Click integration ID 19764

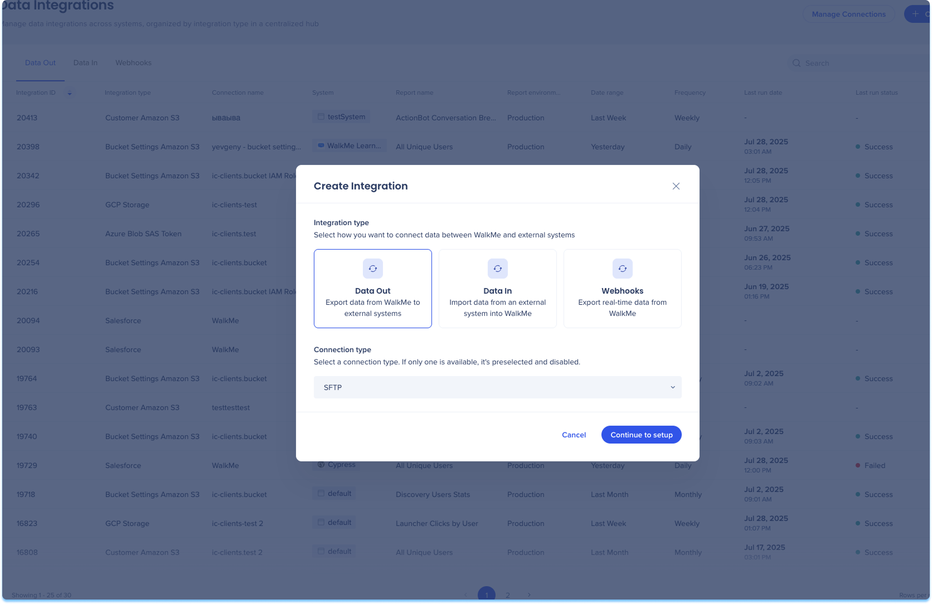tap(26, 378)
